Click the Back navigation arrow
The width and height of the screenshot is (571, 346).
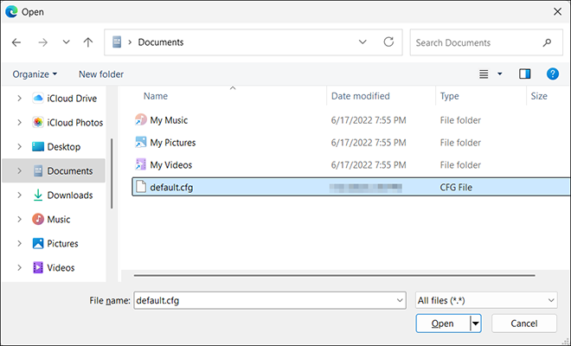16,42
